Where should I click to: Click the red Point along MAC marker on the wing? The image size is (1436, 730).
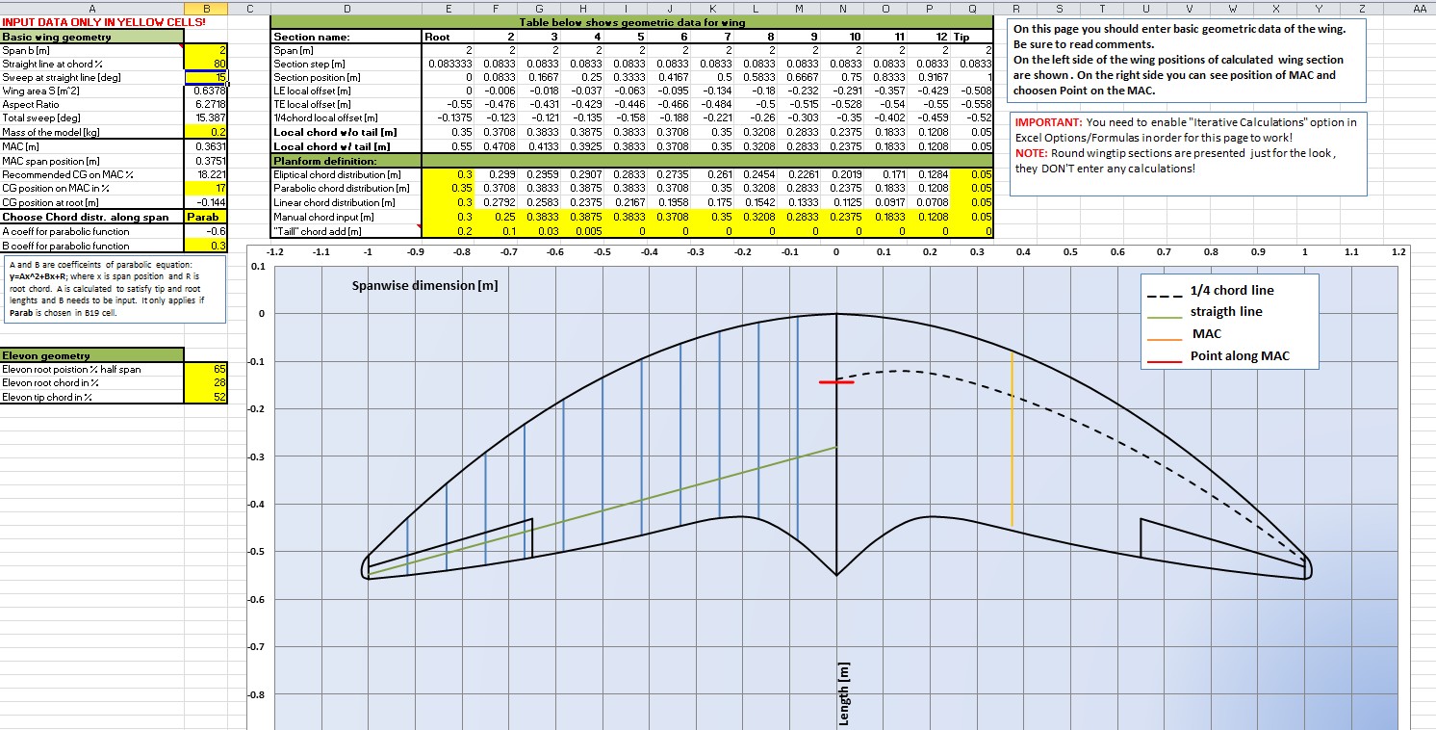point(836,382)
